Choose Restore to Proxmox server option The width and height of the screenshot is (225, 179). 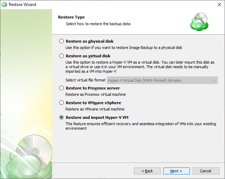point(62,88)
